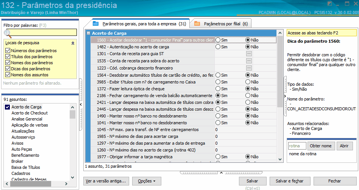Click the Fechar button
The height and width of the screenshot is (190, 359).
pos(334,181)
